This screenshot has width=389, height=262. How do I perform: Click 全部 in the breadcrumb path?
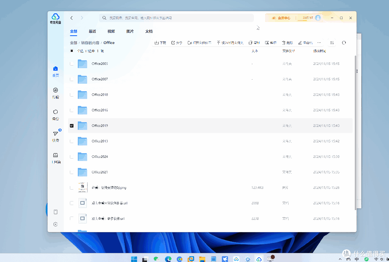[73, 43]
